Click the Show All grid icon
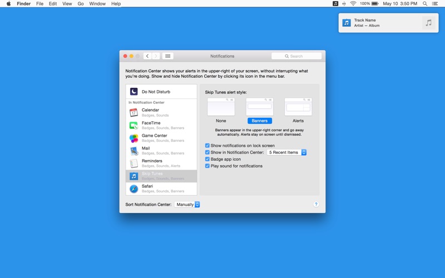 168,56
